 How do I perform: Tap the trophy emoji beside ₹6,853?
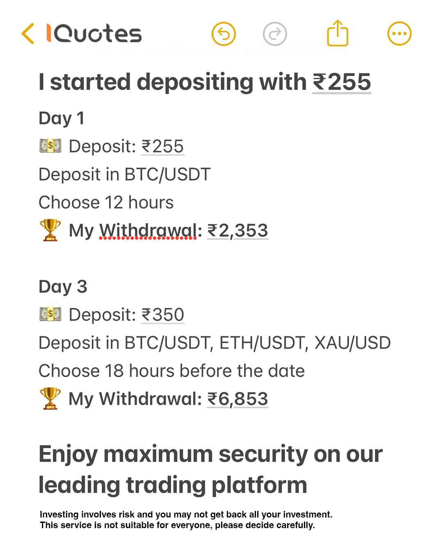[50, 398]
